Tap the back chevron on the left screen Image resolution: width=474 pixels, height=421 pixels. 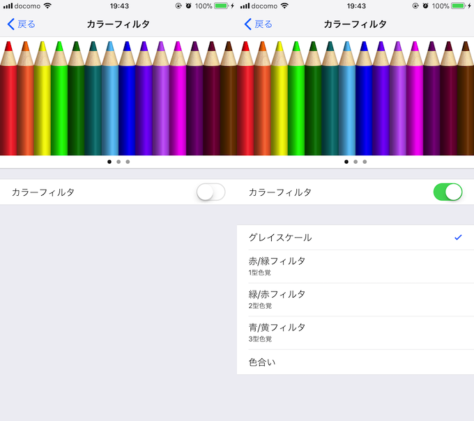pyautogui.click(x=10, y=24)
